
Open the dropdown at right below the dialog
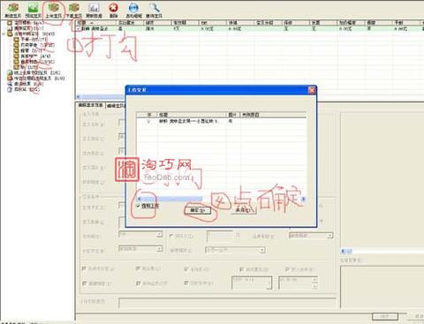[x=311, y=236]
